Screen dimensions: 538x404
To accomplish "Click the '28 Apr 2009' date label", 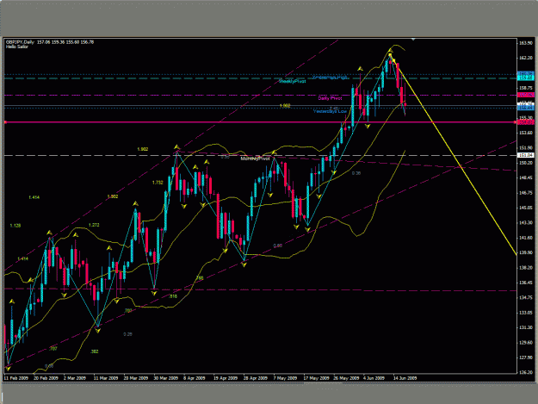I will pyautogui.click(x=256, y=378).
